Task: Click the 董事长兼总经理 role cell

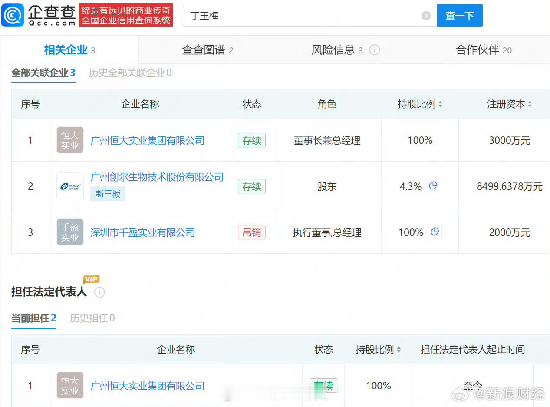Action: coord(327,140)
